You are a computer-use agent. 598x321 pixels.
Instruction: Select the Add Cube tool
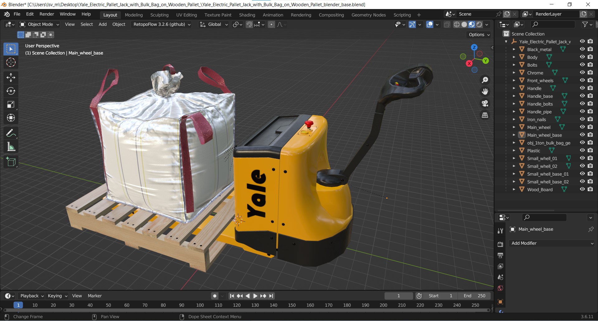pyautogui.click(x=11, y=162)
